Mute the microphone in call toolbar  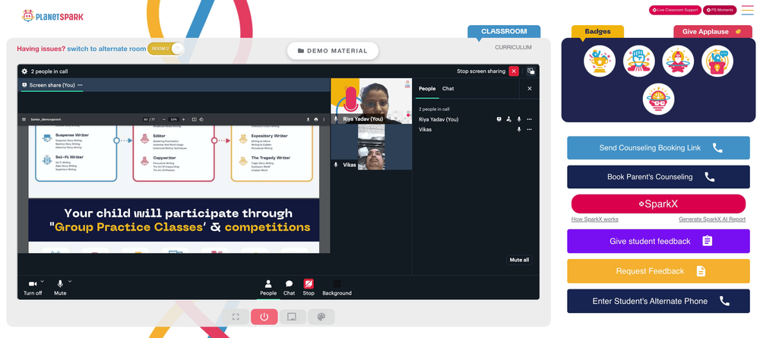coord(60,287)
